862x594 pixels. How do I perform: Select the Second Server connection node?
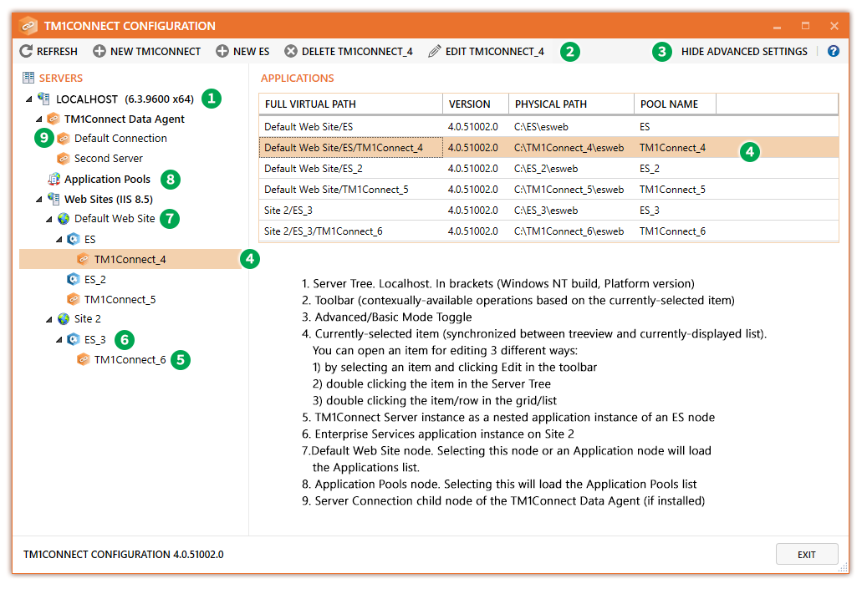(109, 159)
